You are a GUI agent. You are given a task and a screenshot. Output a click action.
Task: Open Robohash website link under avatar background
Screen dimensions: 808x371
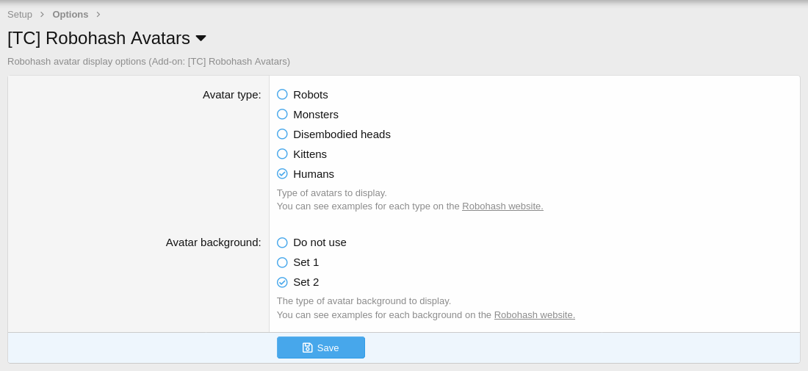534,315
